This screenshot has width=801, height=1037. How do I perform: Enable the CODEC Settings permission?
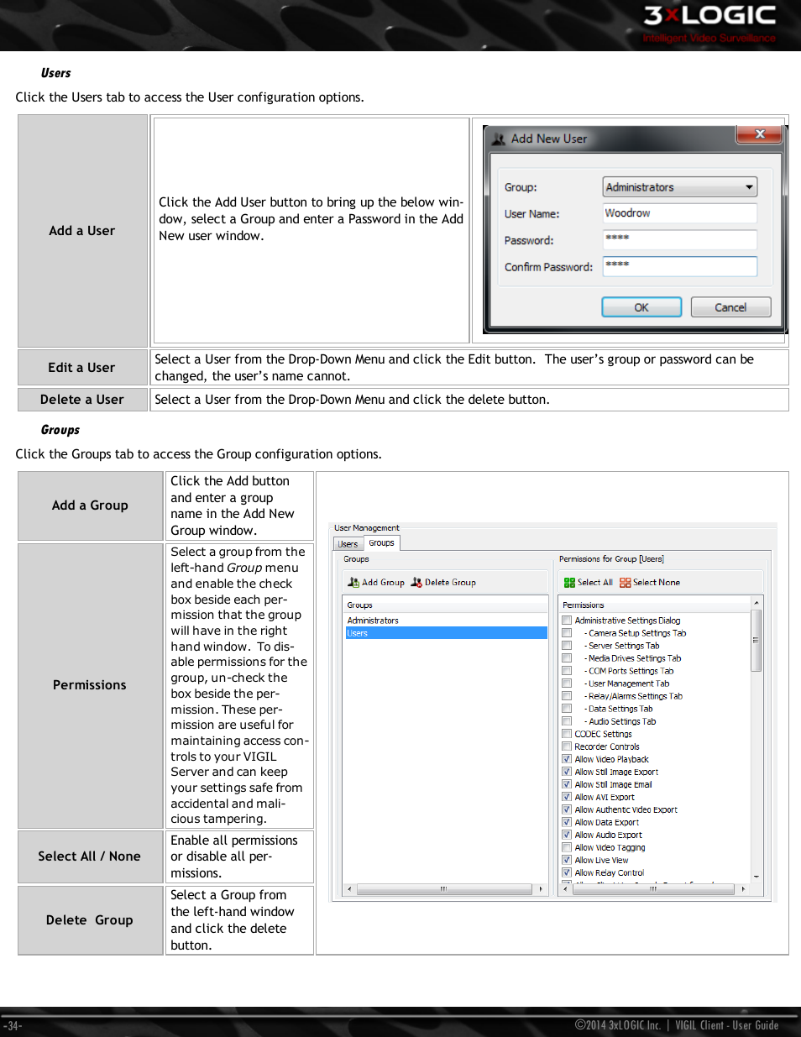pyautogui.click(x=567, y=734)
